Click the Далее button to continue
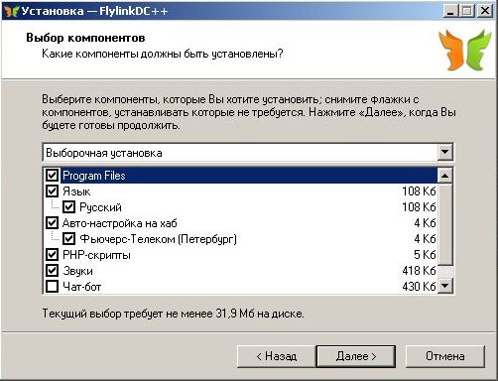Viewport: 498px width, 381px height. click(356, 356)
